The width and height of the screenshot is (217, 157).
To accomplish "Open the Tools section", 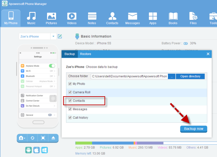I will click(x=213, y=18).
